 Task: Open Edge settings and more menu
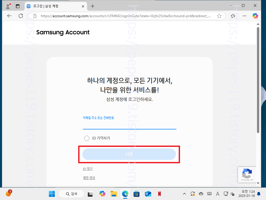pyautogui.click(x=244, y=16)
